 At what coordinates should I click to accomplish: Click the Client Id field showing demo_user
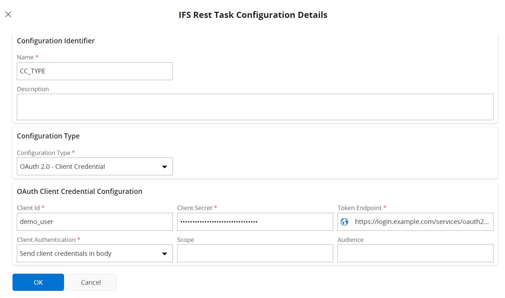(94, 222)
